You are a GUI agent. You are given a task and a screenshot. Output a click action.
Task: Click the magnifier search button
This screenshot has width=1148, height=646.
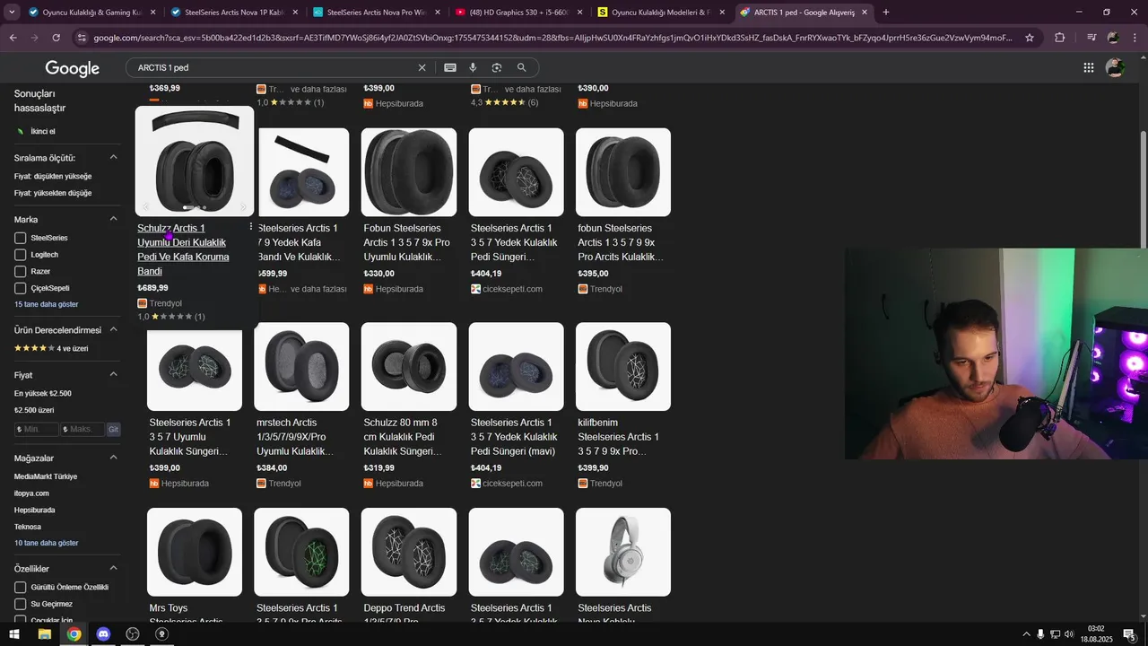521,67
